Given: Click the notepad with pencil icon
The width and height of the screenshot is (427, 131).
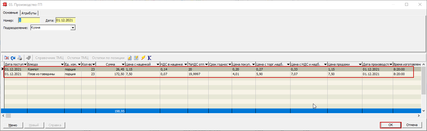Looking at the screenshot, I should pyautogui.click(x=130, y=58).
